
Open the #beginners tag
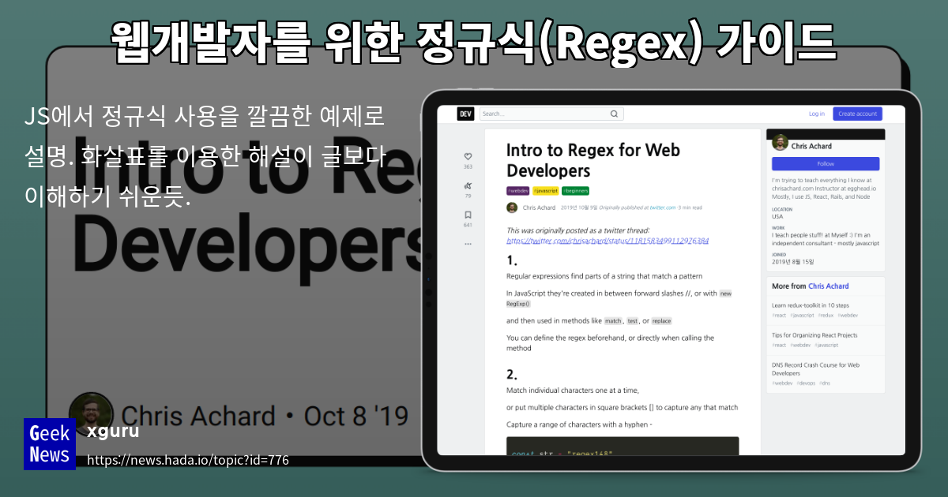pos(576,190)
